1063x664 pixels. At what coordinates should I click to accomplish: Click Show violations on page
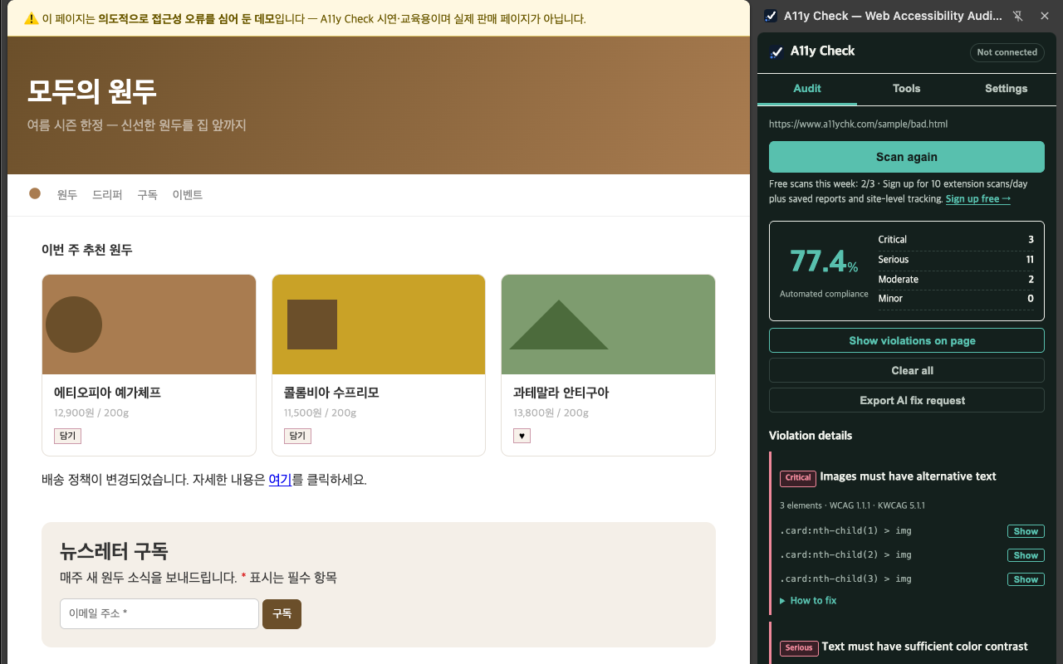[906, 340]
